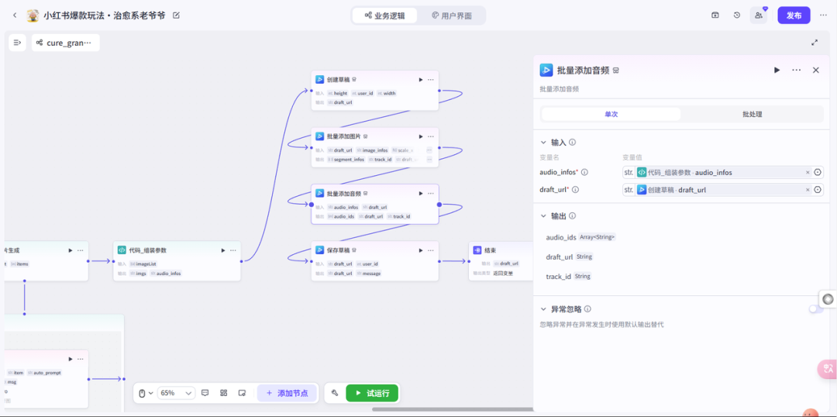Toggle the 异常忽略 switch

pyautogui.click(x=815, y=309)
